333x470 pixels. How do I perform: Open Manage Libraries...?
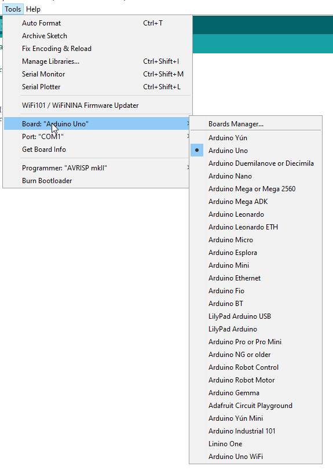(97, 61)
